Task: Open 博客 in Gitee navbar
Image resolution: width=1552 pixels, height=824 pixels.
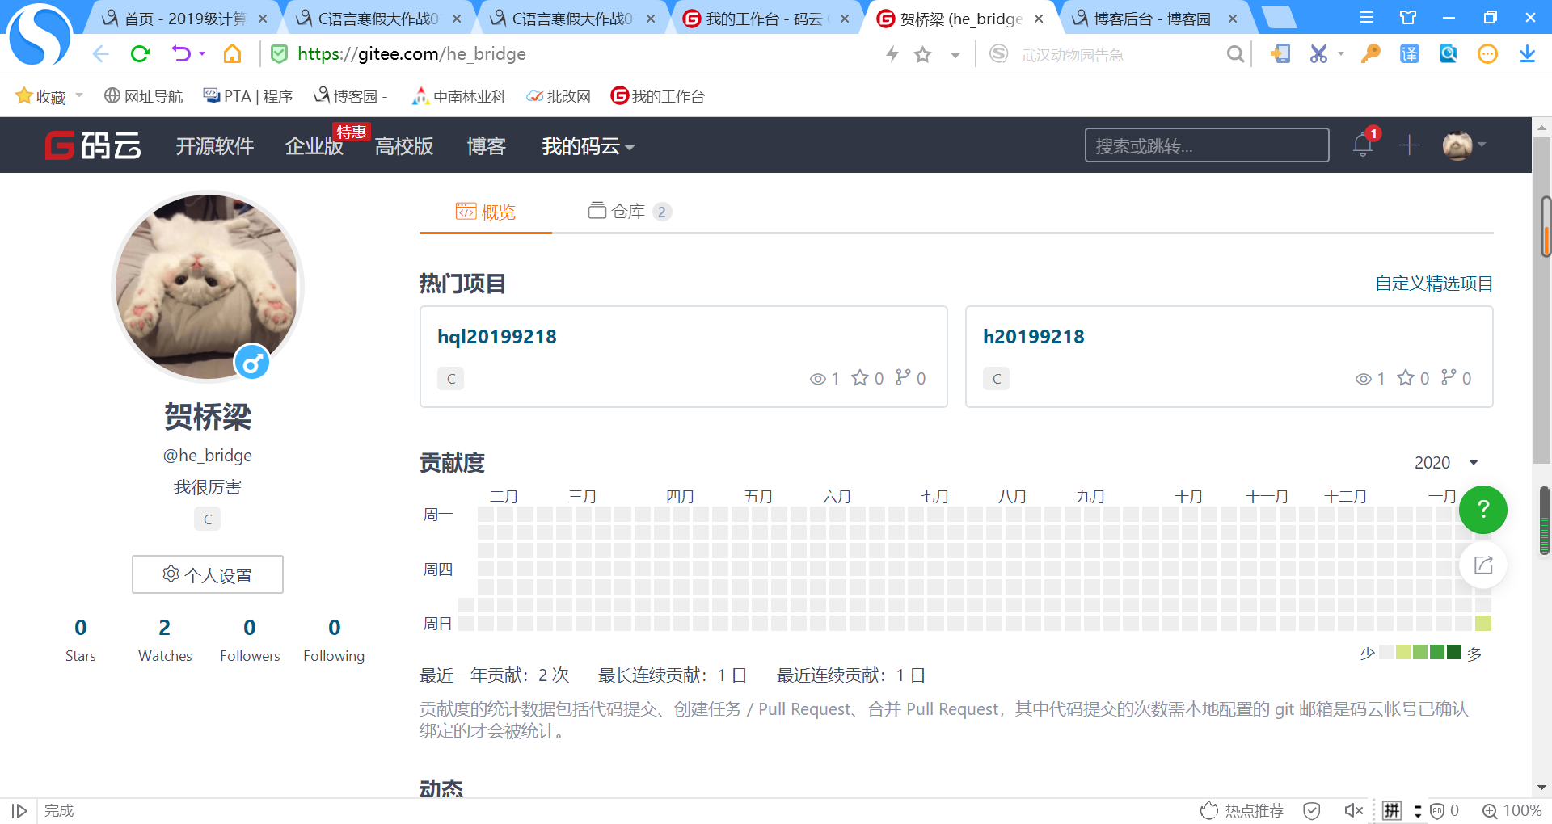Action: pyautogui.click(x=486, y=146)
